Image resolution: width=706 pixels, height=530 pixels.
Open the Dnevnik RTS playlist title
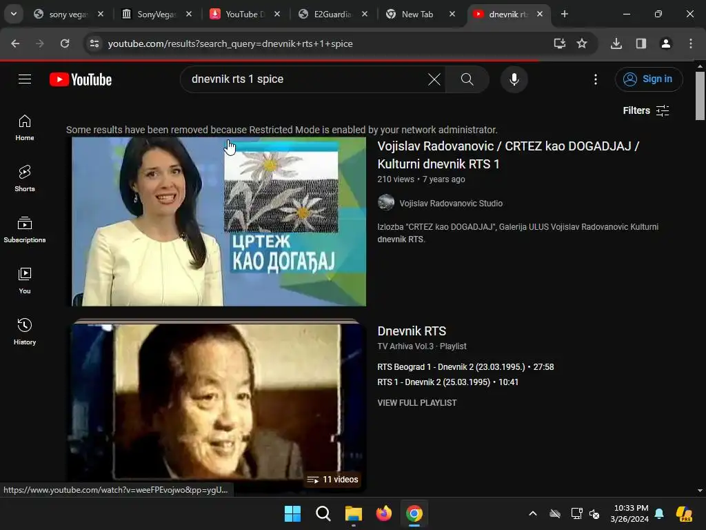click(x=412, y=331)
